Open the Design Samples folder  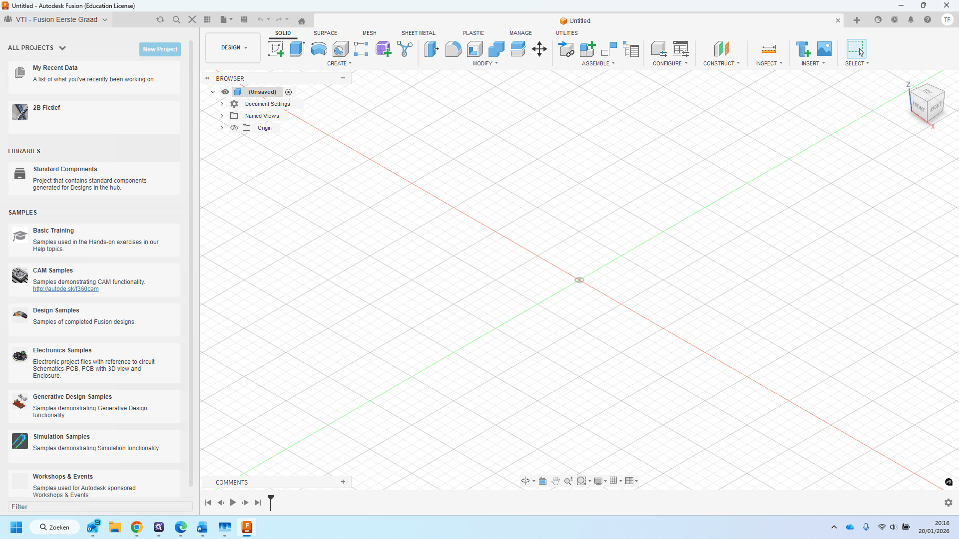click(x=94, y=320)
